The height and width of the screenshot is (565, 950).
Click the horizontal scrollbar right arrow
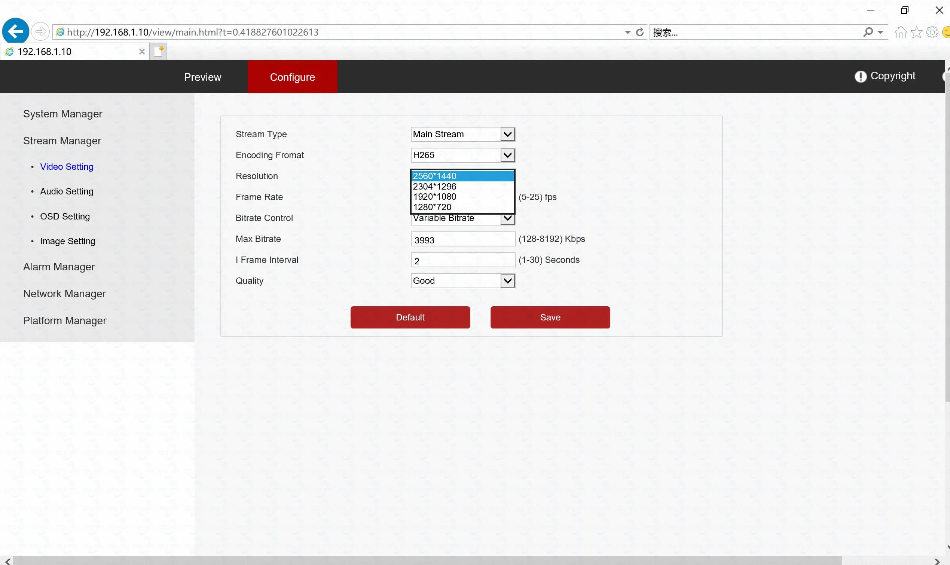[x=937, y=561]
